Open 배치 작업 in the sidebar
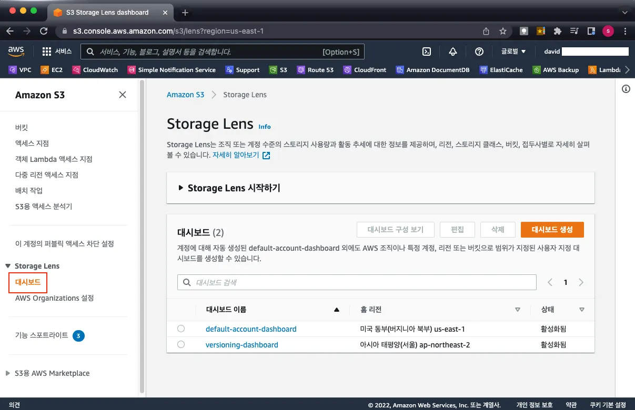 click(29, 190)
